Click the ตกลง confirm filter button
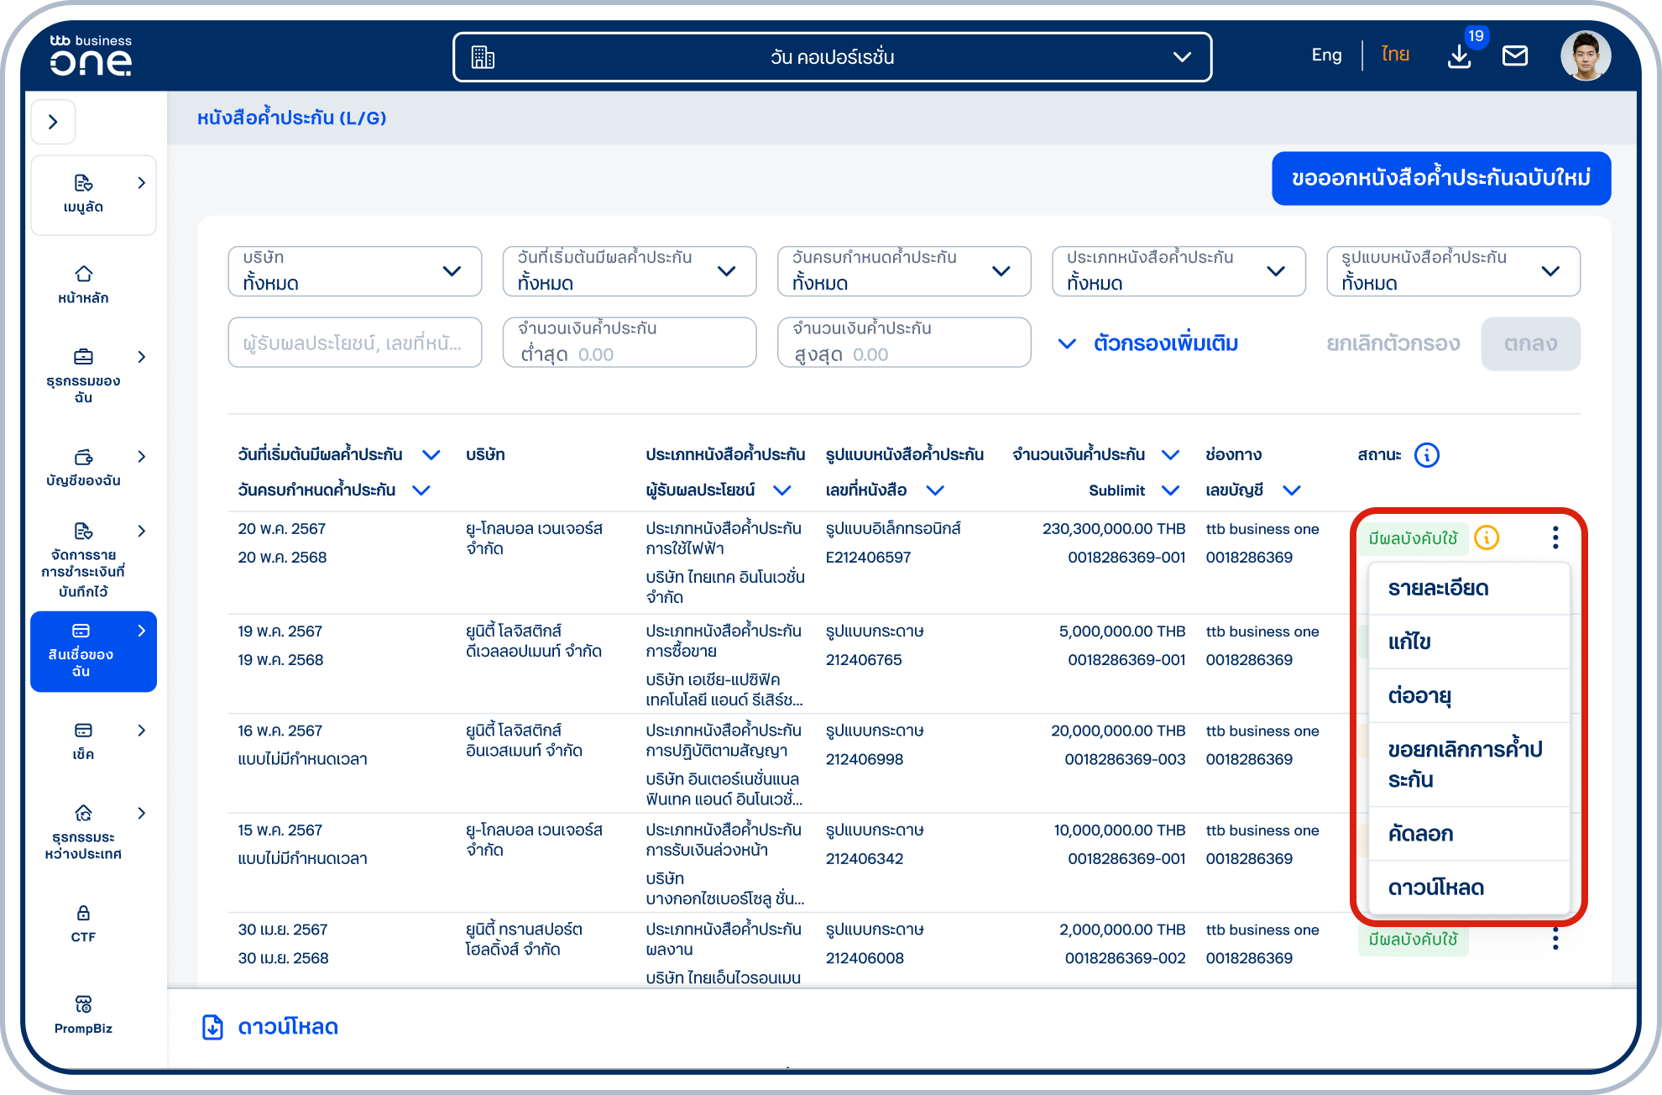Image resolution: width=1662 pixels, height=1095 pixels. [1530, 343]
